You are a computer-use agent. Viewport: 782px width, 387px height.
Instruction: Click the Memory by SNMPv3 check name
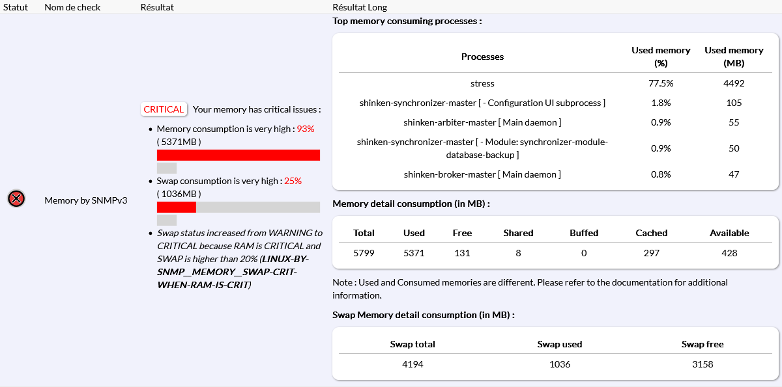tap(85, 200)
